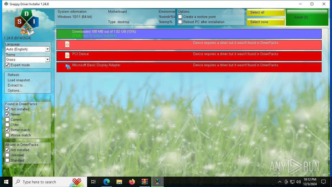This screenshot has width=332, height=187.
Task: Launch Firefox from the taskbar
Action: 132,182
